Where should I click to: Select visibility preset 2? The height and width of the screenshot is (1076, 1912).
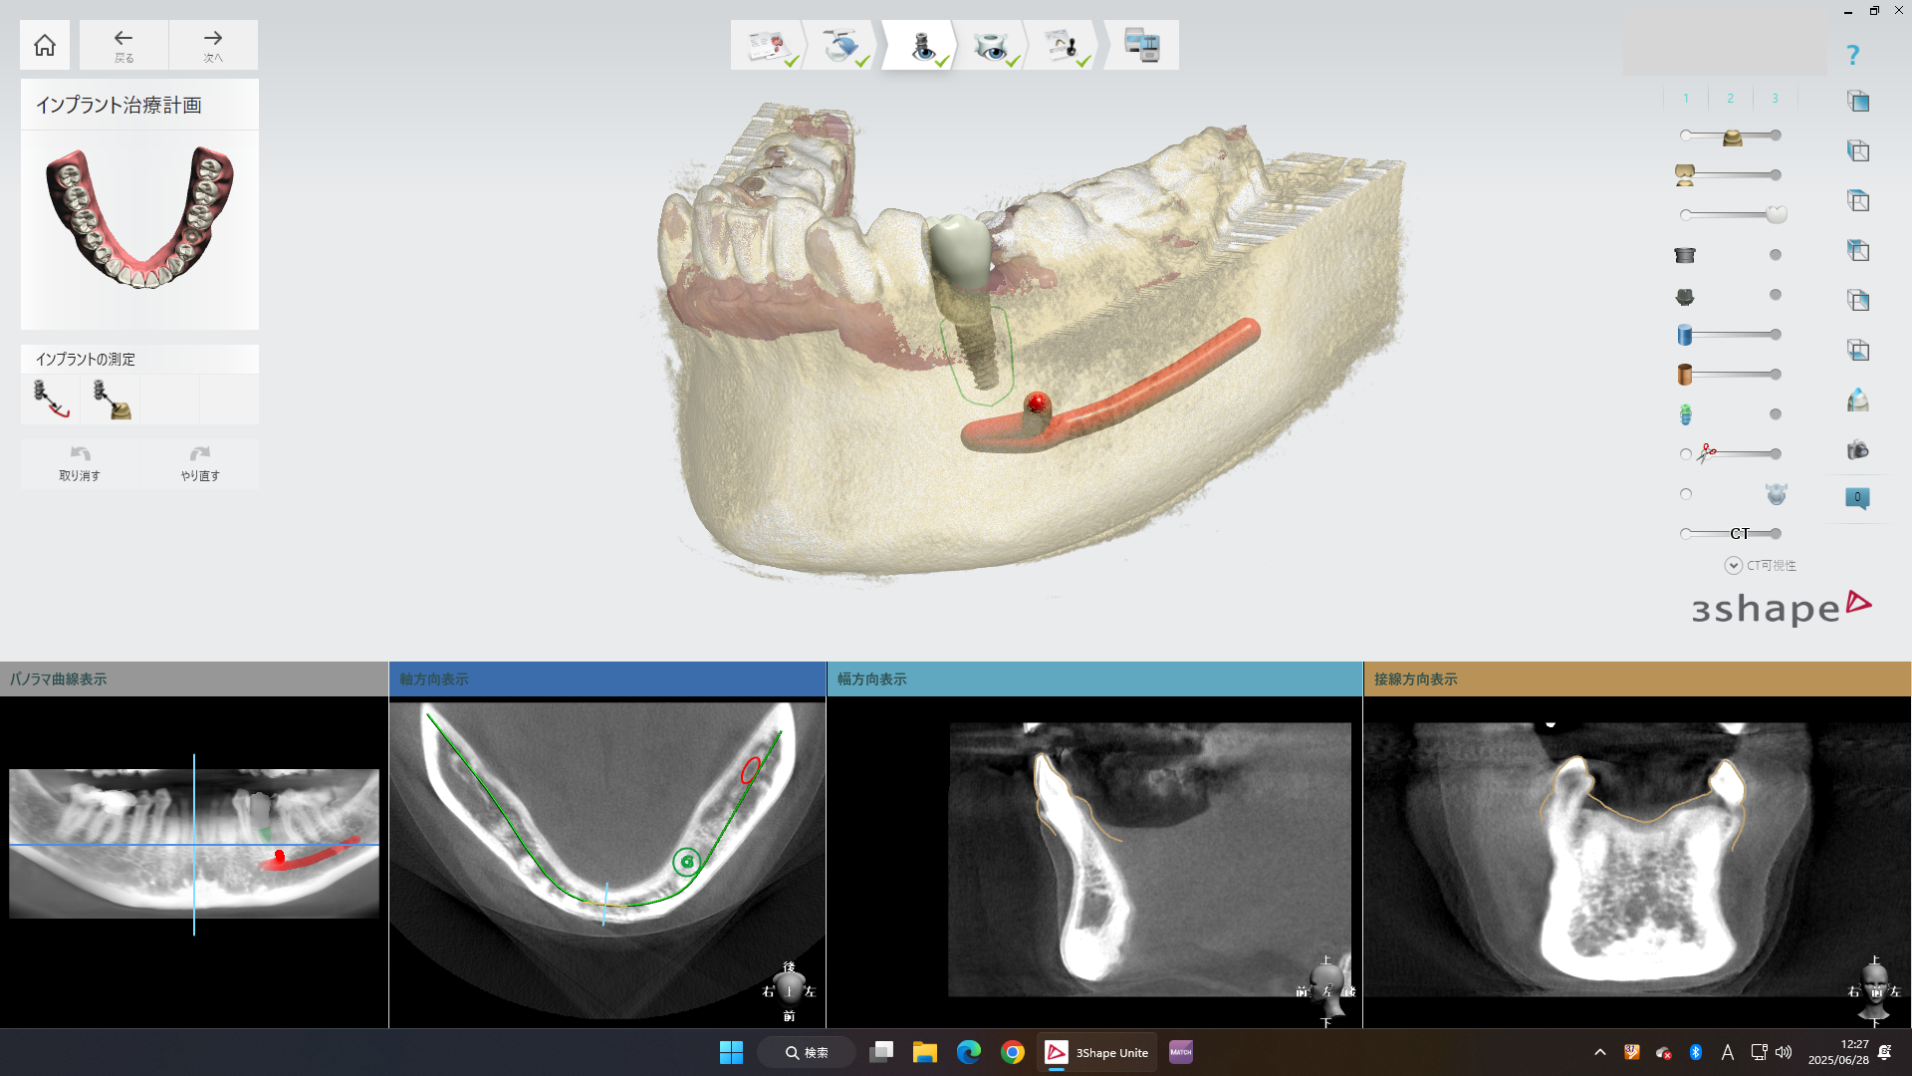pos(1730,98)
